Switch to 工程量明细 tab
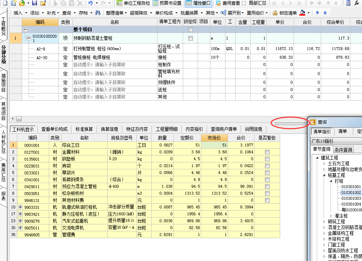This screenshot has width=362, height=261. [167, 129]
